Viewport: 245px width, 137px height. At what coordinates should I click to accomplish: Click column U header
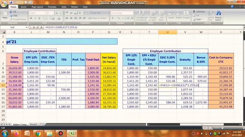coord(168,32)
